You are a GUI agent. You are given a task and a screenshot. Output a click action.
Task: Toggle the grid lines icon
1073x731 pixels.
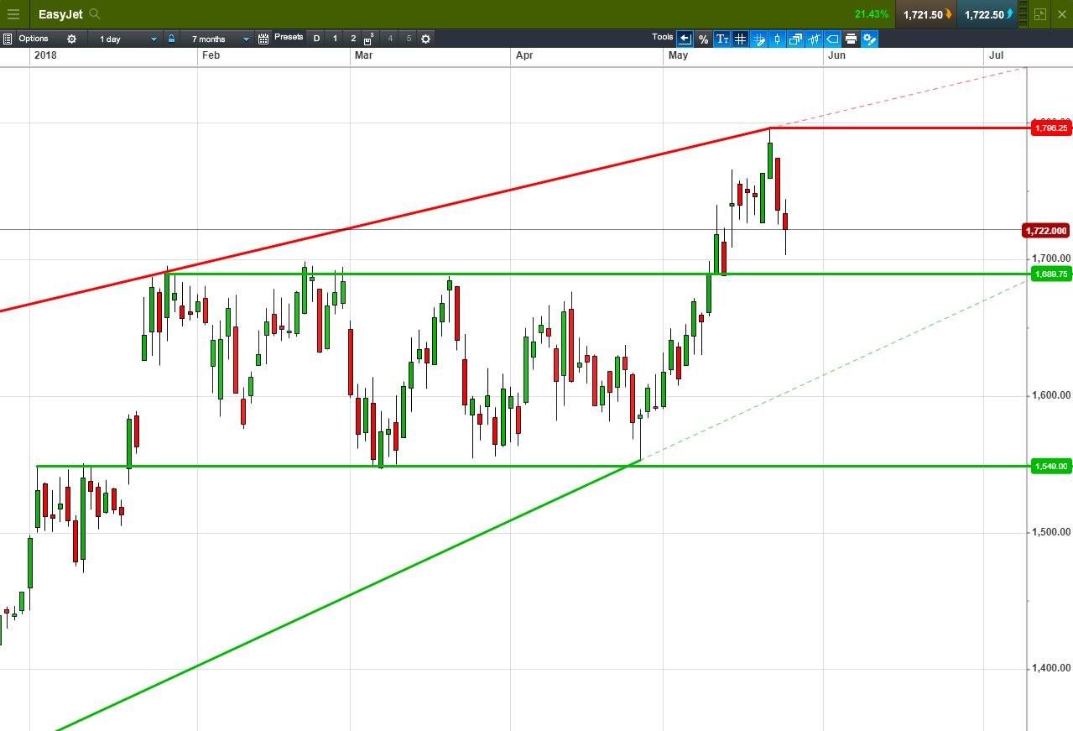[740, 39]
